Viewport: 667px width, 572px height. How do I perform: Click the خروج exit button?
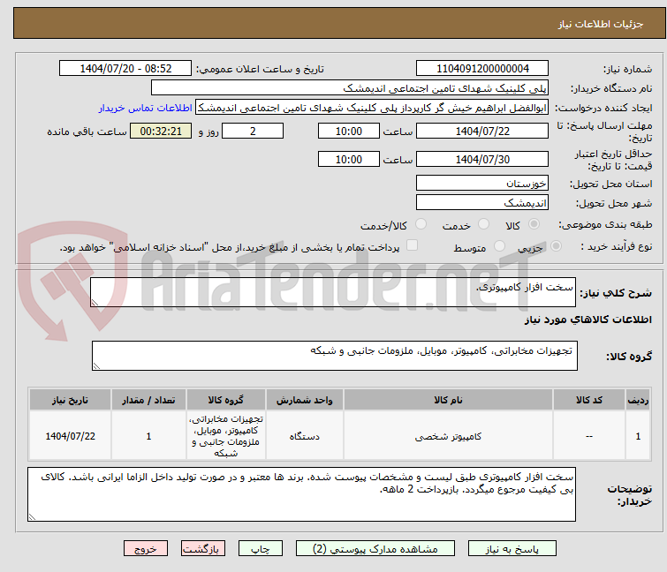146,549
